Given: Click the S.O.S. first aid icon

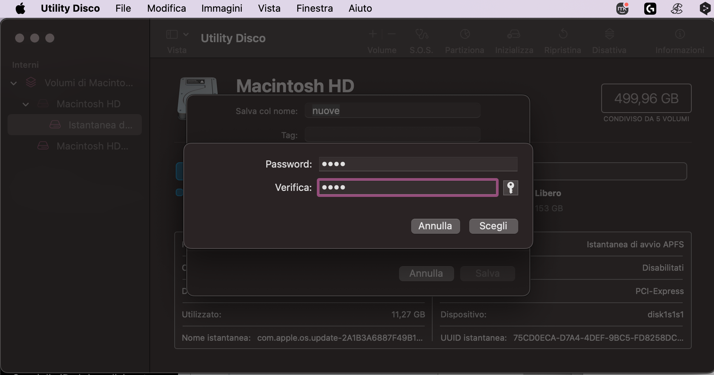Looking at the screenshot, I should [x=421, y=34].
